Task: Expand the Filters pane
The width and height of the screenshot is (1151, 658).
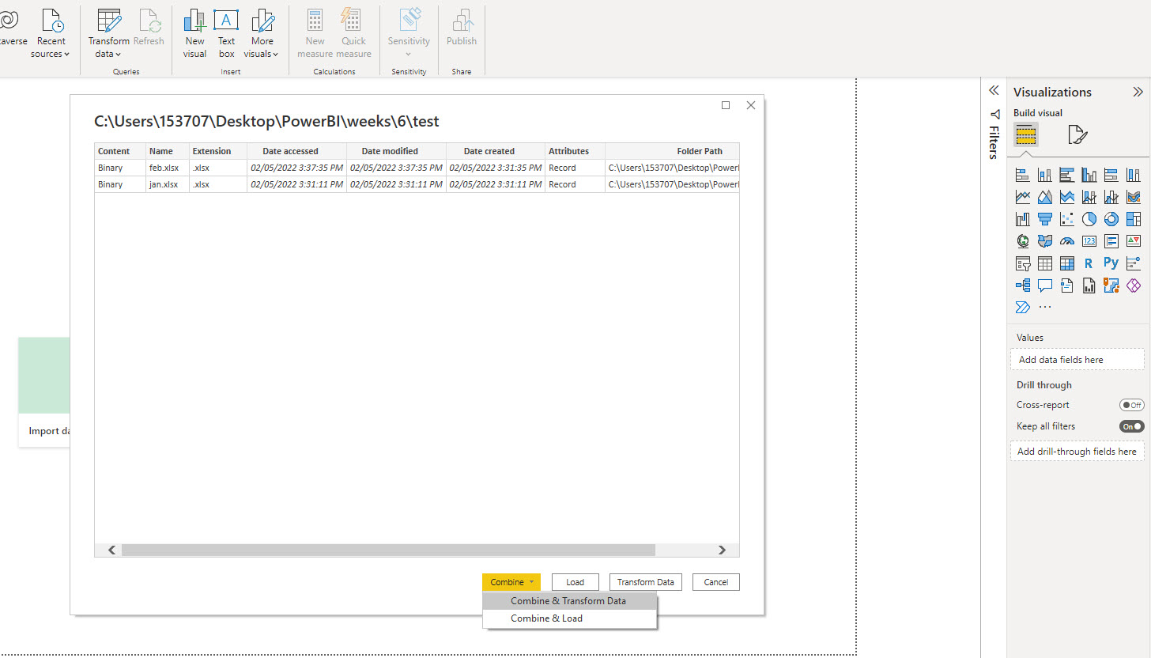Action: [x=994, y=90]
